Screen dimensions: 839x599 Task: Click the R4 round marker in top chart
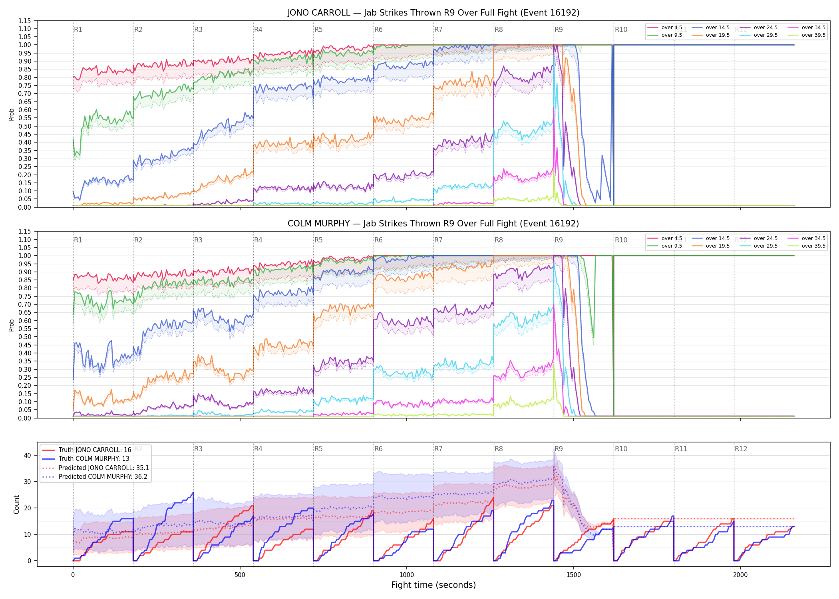point(258,30)
